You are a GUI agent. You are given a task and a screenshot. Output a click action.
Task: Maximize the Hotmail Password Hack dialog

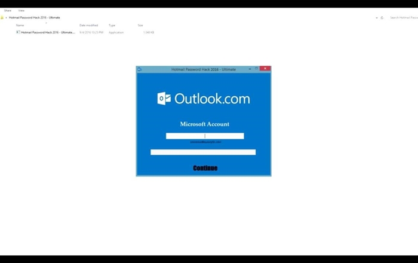click(256, 69)
